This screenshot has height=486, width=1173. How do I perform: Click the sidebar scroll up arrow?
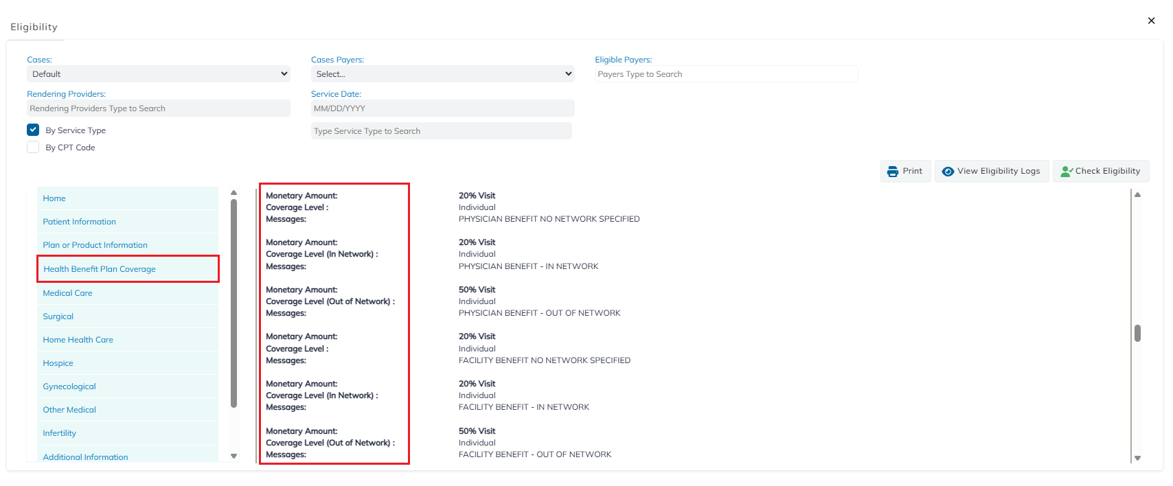pos(234,193)
